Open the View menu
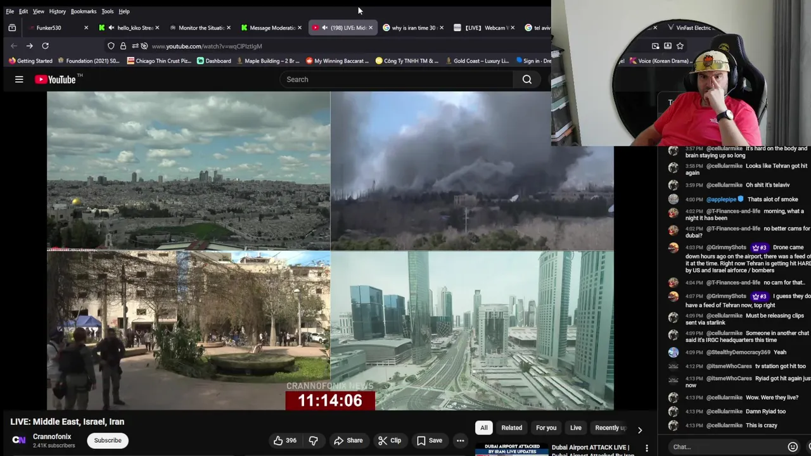 click(39, 11)
